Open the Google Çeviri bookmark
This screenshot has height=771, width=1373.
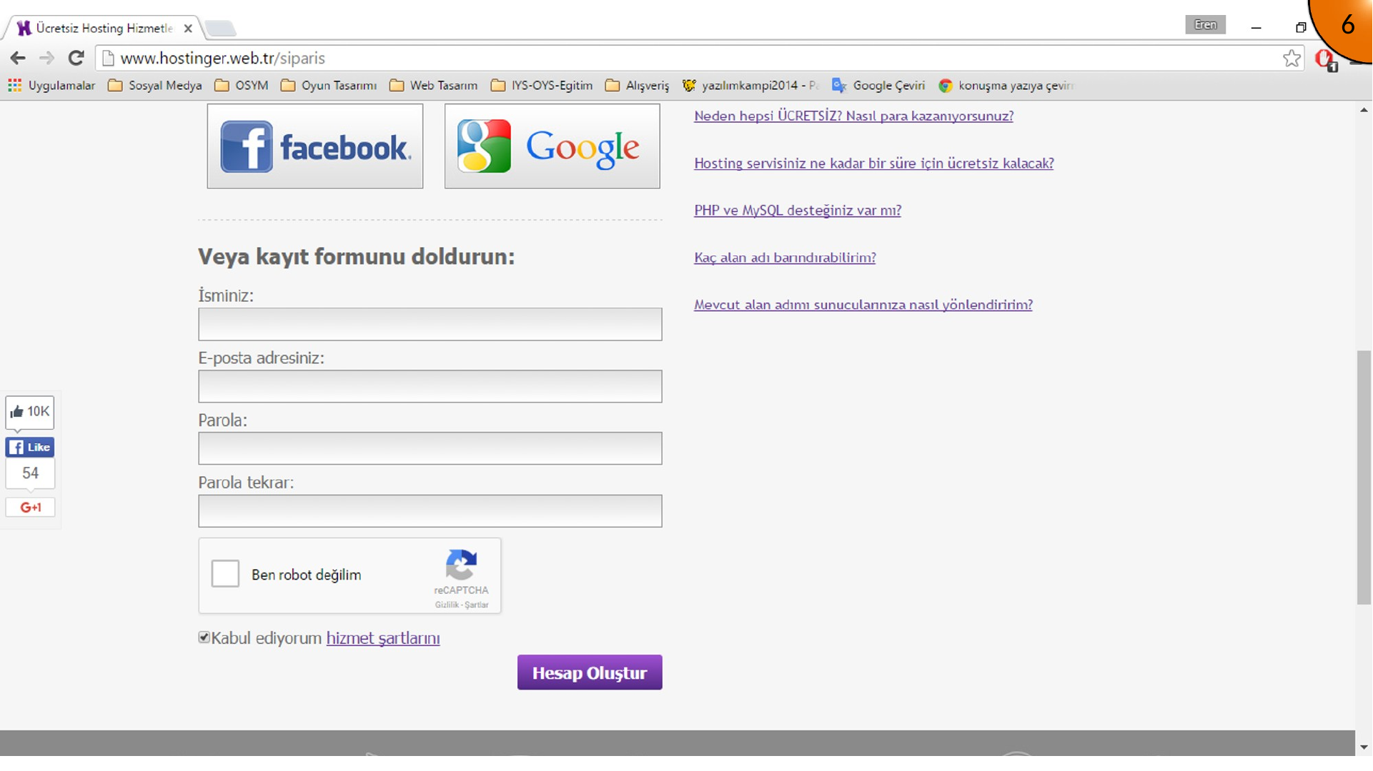pyautogui.click(x=878, y=86)
